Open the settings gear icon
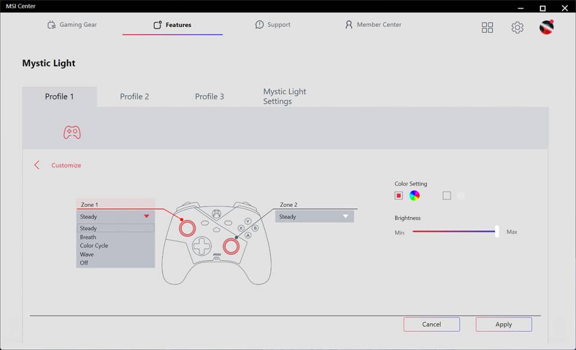This screenshot has width=576, height=350. (517, 27)
